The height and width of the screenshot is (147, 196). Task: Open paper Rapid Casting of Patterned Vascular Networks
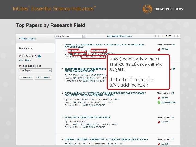(105, 94)
